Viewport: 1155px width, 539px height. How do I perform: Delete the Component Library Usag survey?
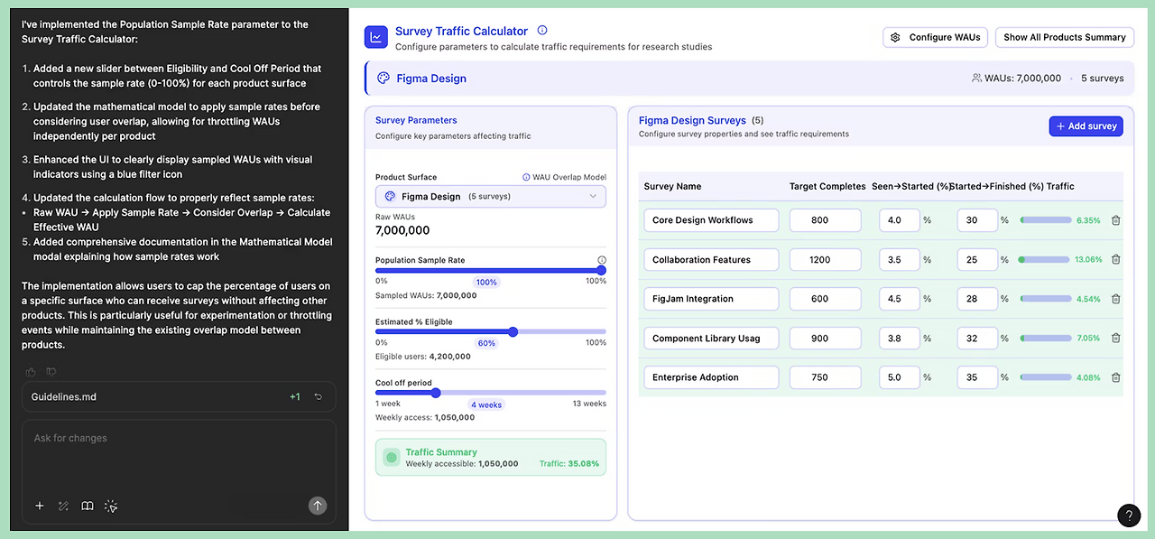[1115, 338]
